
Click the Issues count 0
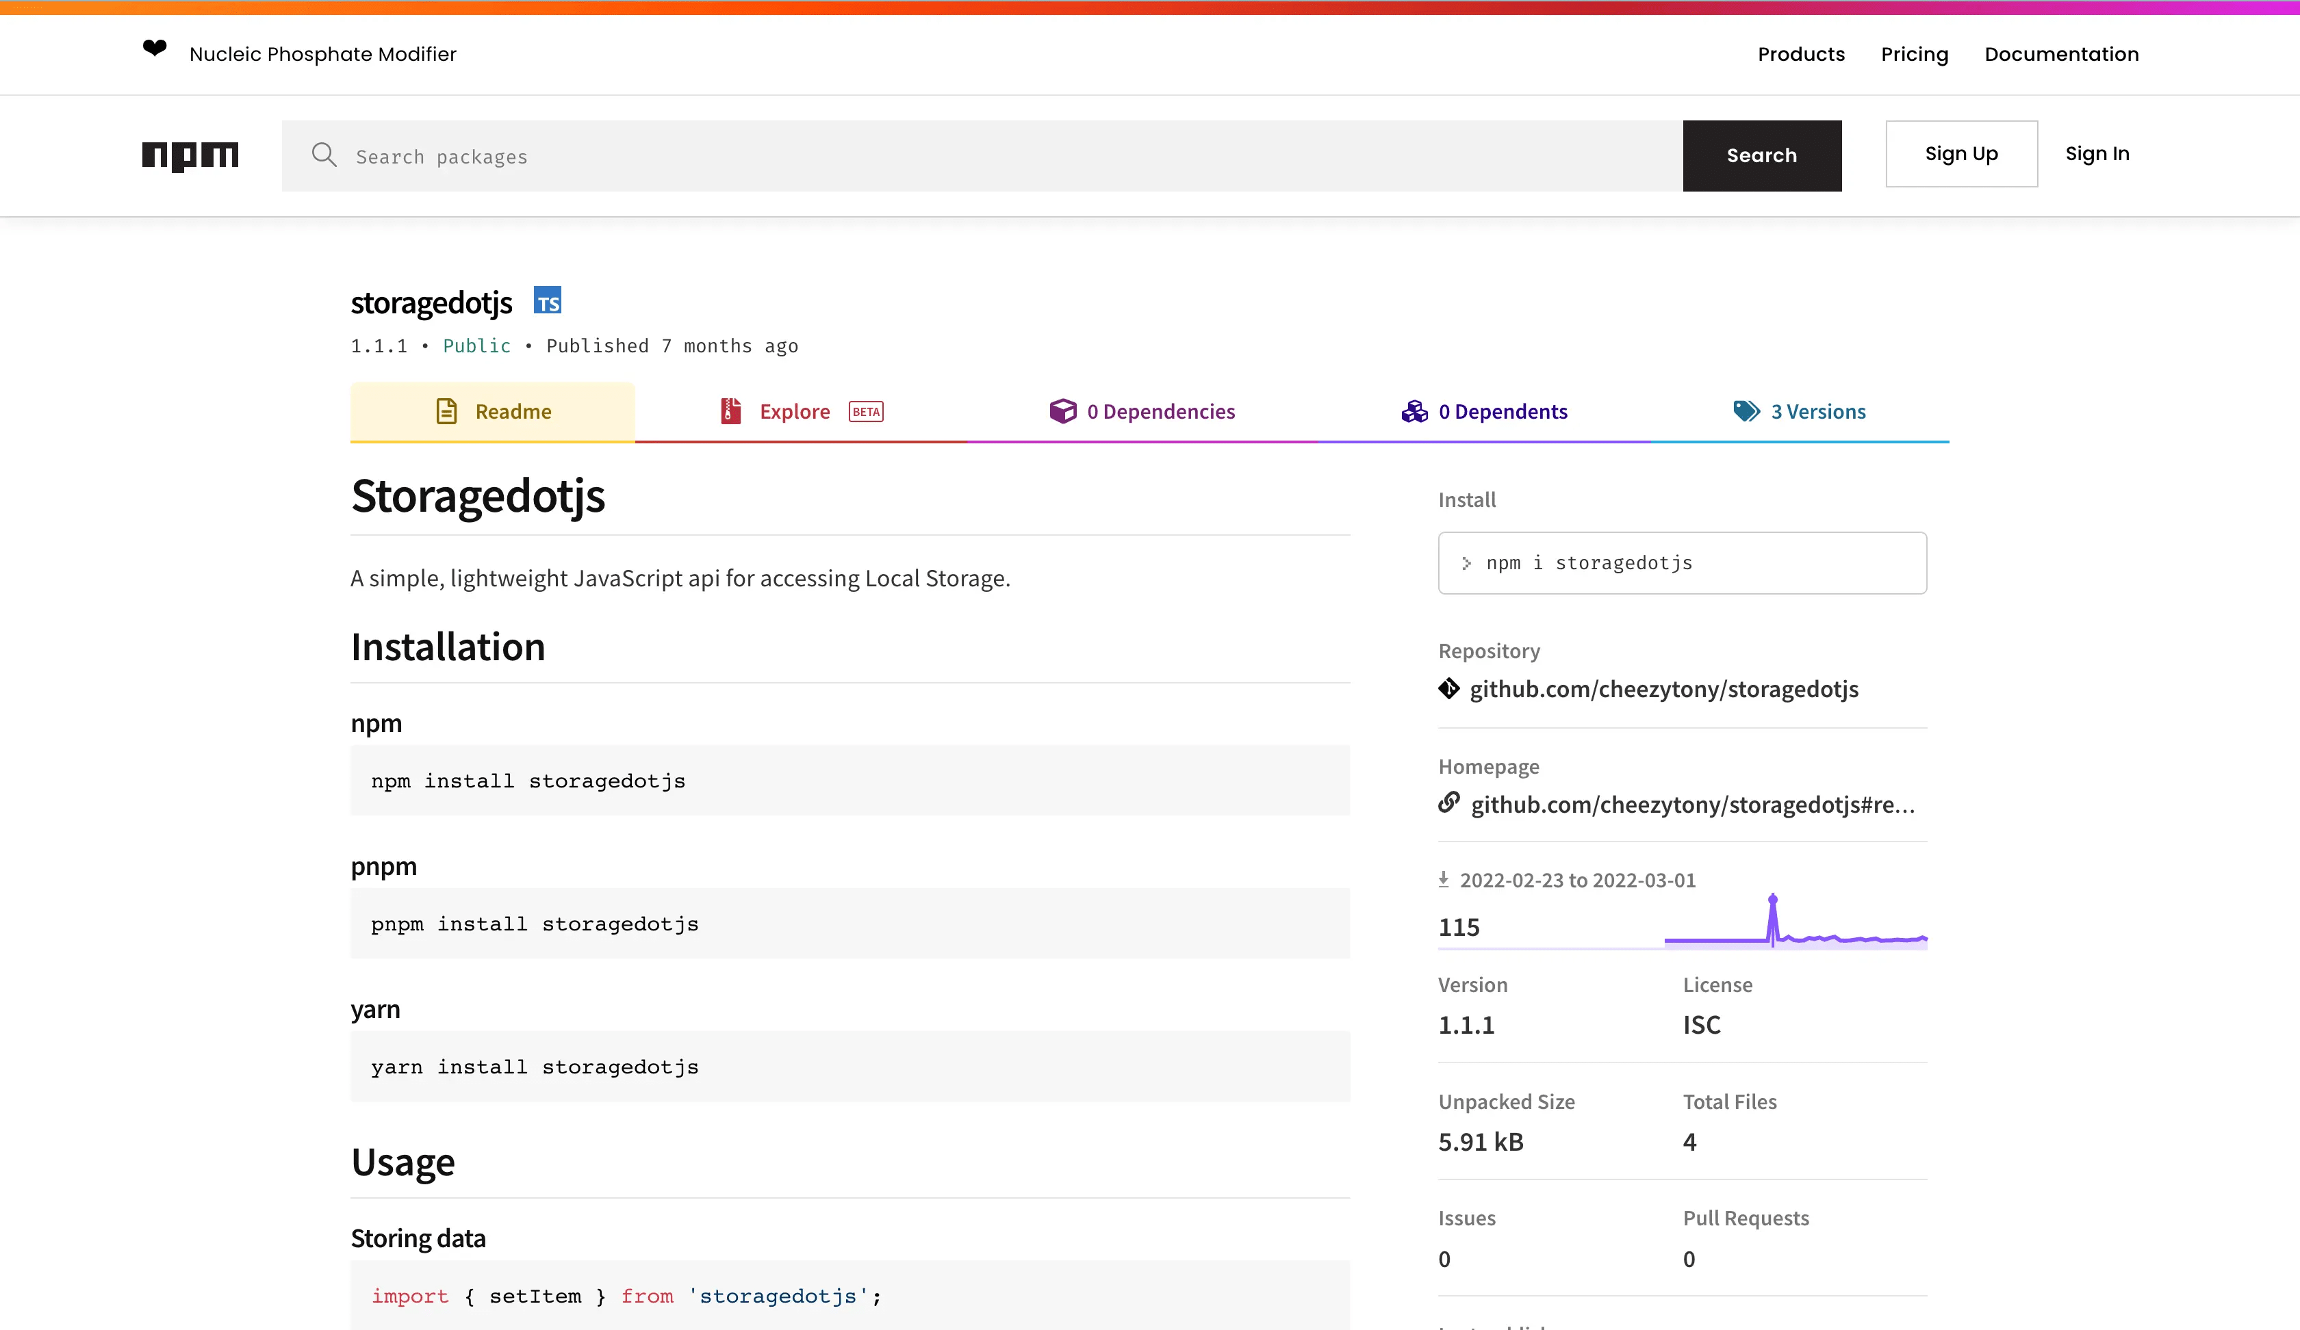tap(1444, 1259)
